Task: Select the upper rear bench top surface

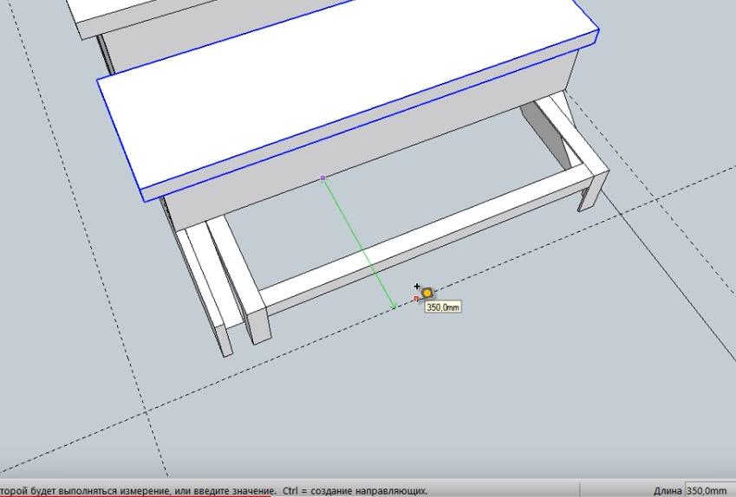Action: coord(260,13)
